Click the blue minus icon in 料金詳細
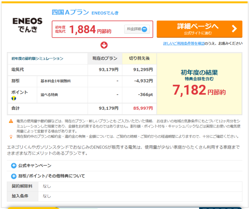The width and height of the screenshot is (249, 209). coord(144,29)
